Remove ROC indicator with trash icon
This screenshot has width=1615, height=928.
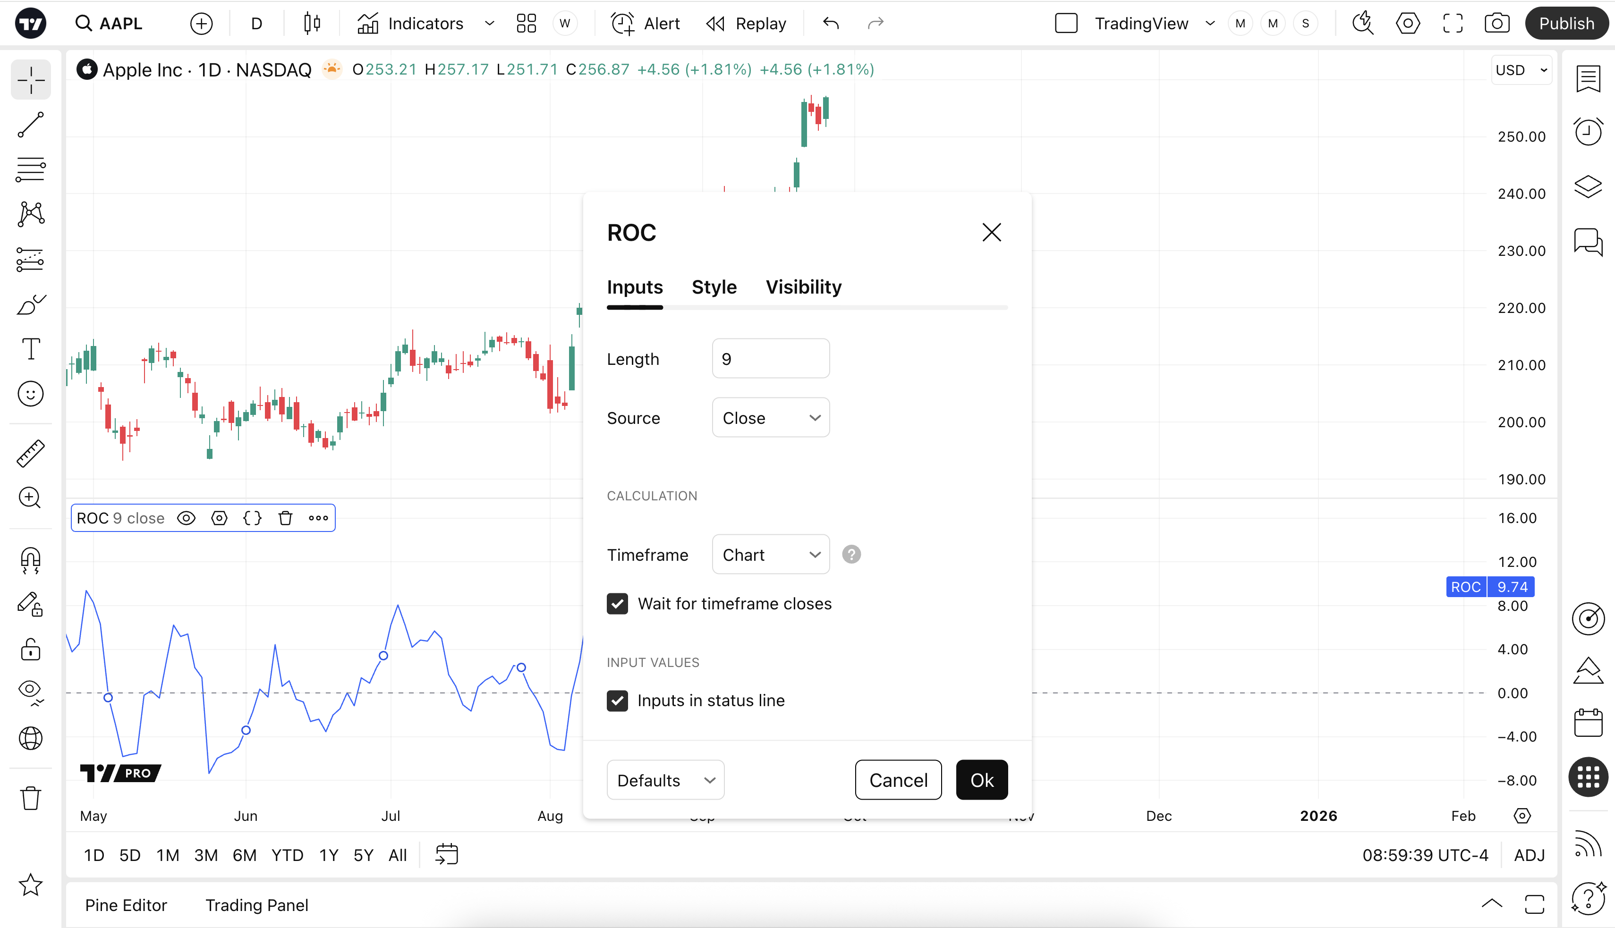tap(286, 518)
